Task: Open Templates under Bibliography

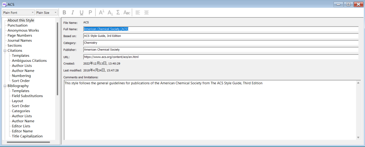Action: point(21,91)
